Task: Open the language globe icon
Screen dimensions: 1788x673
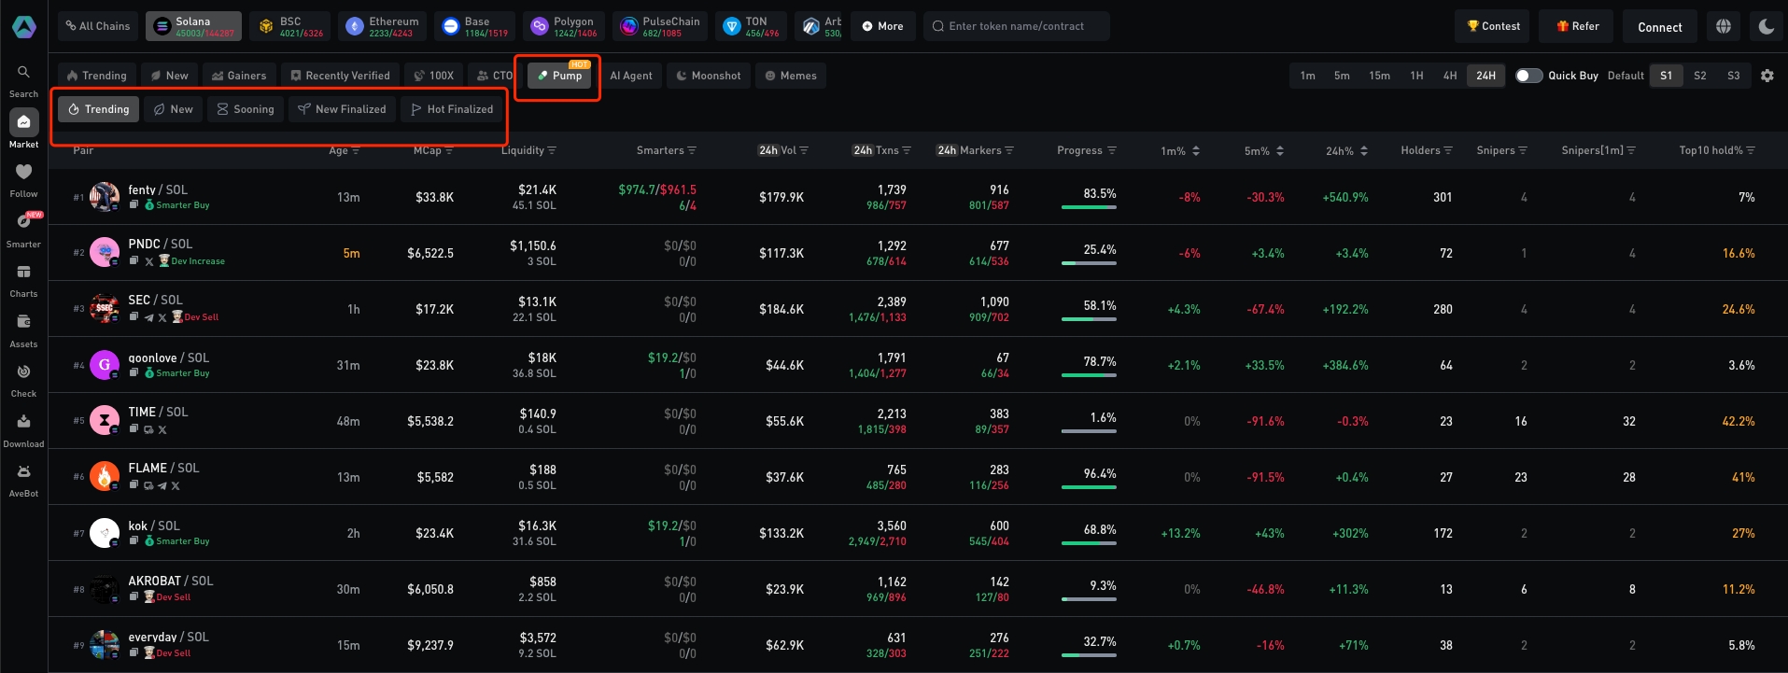Action: 1724,26
